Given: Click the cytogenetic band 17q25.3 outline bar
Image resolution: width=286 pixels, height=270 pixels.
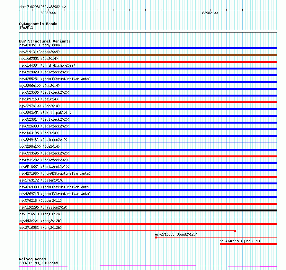Looking at the screenshot, I should pyautogui.click(x=148, y=31).
